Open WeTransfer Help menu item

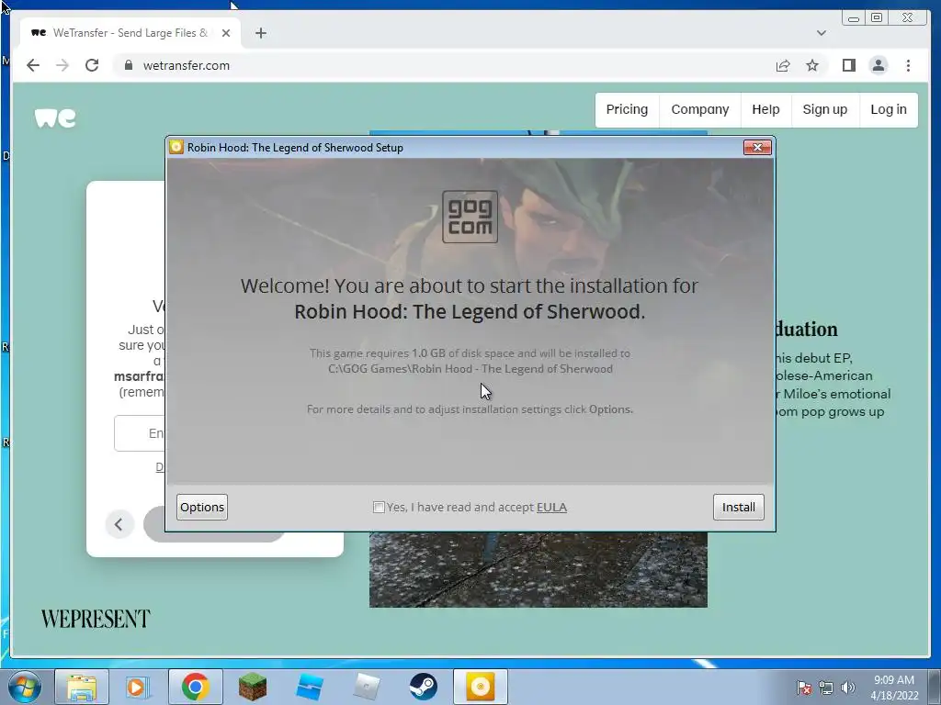click(765, 110)
